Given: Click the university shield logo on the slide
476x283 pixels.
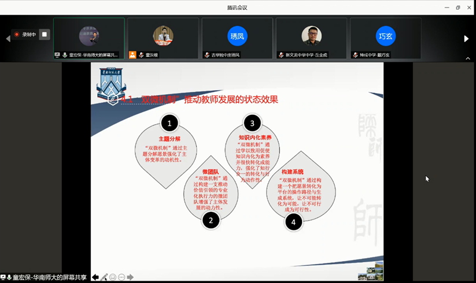Looking at the screenshot, I should 111,84.
